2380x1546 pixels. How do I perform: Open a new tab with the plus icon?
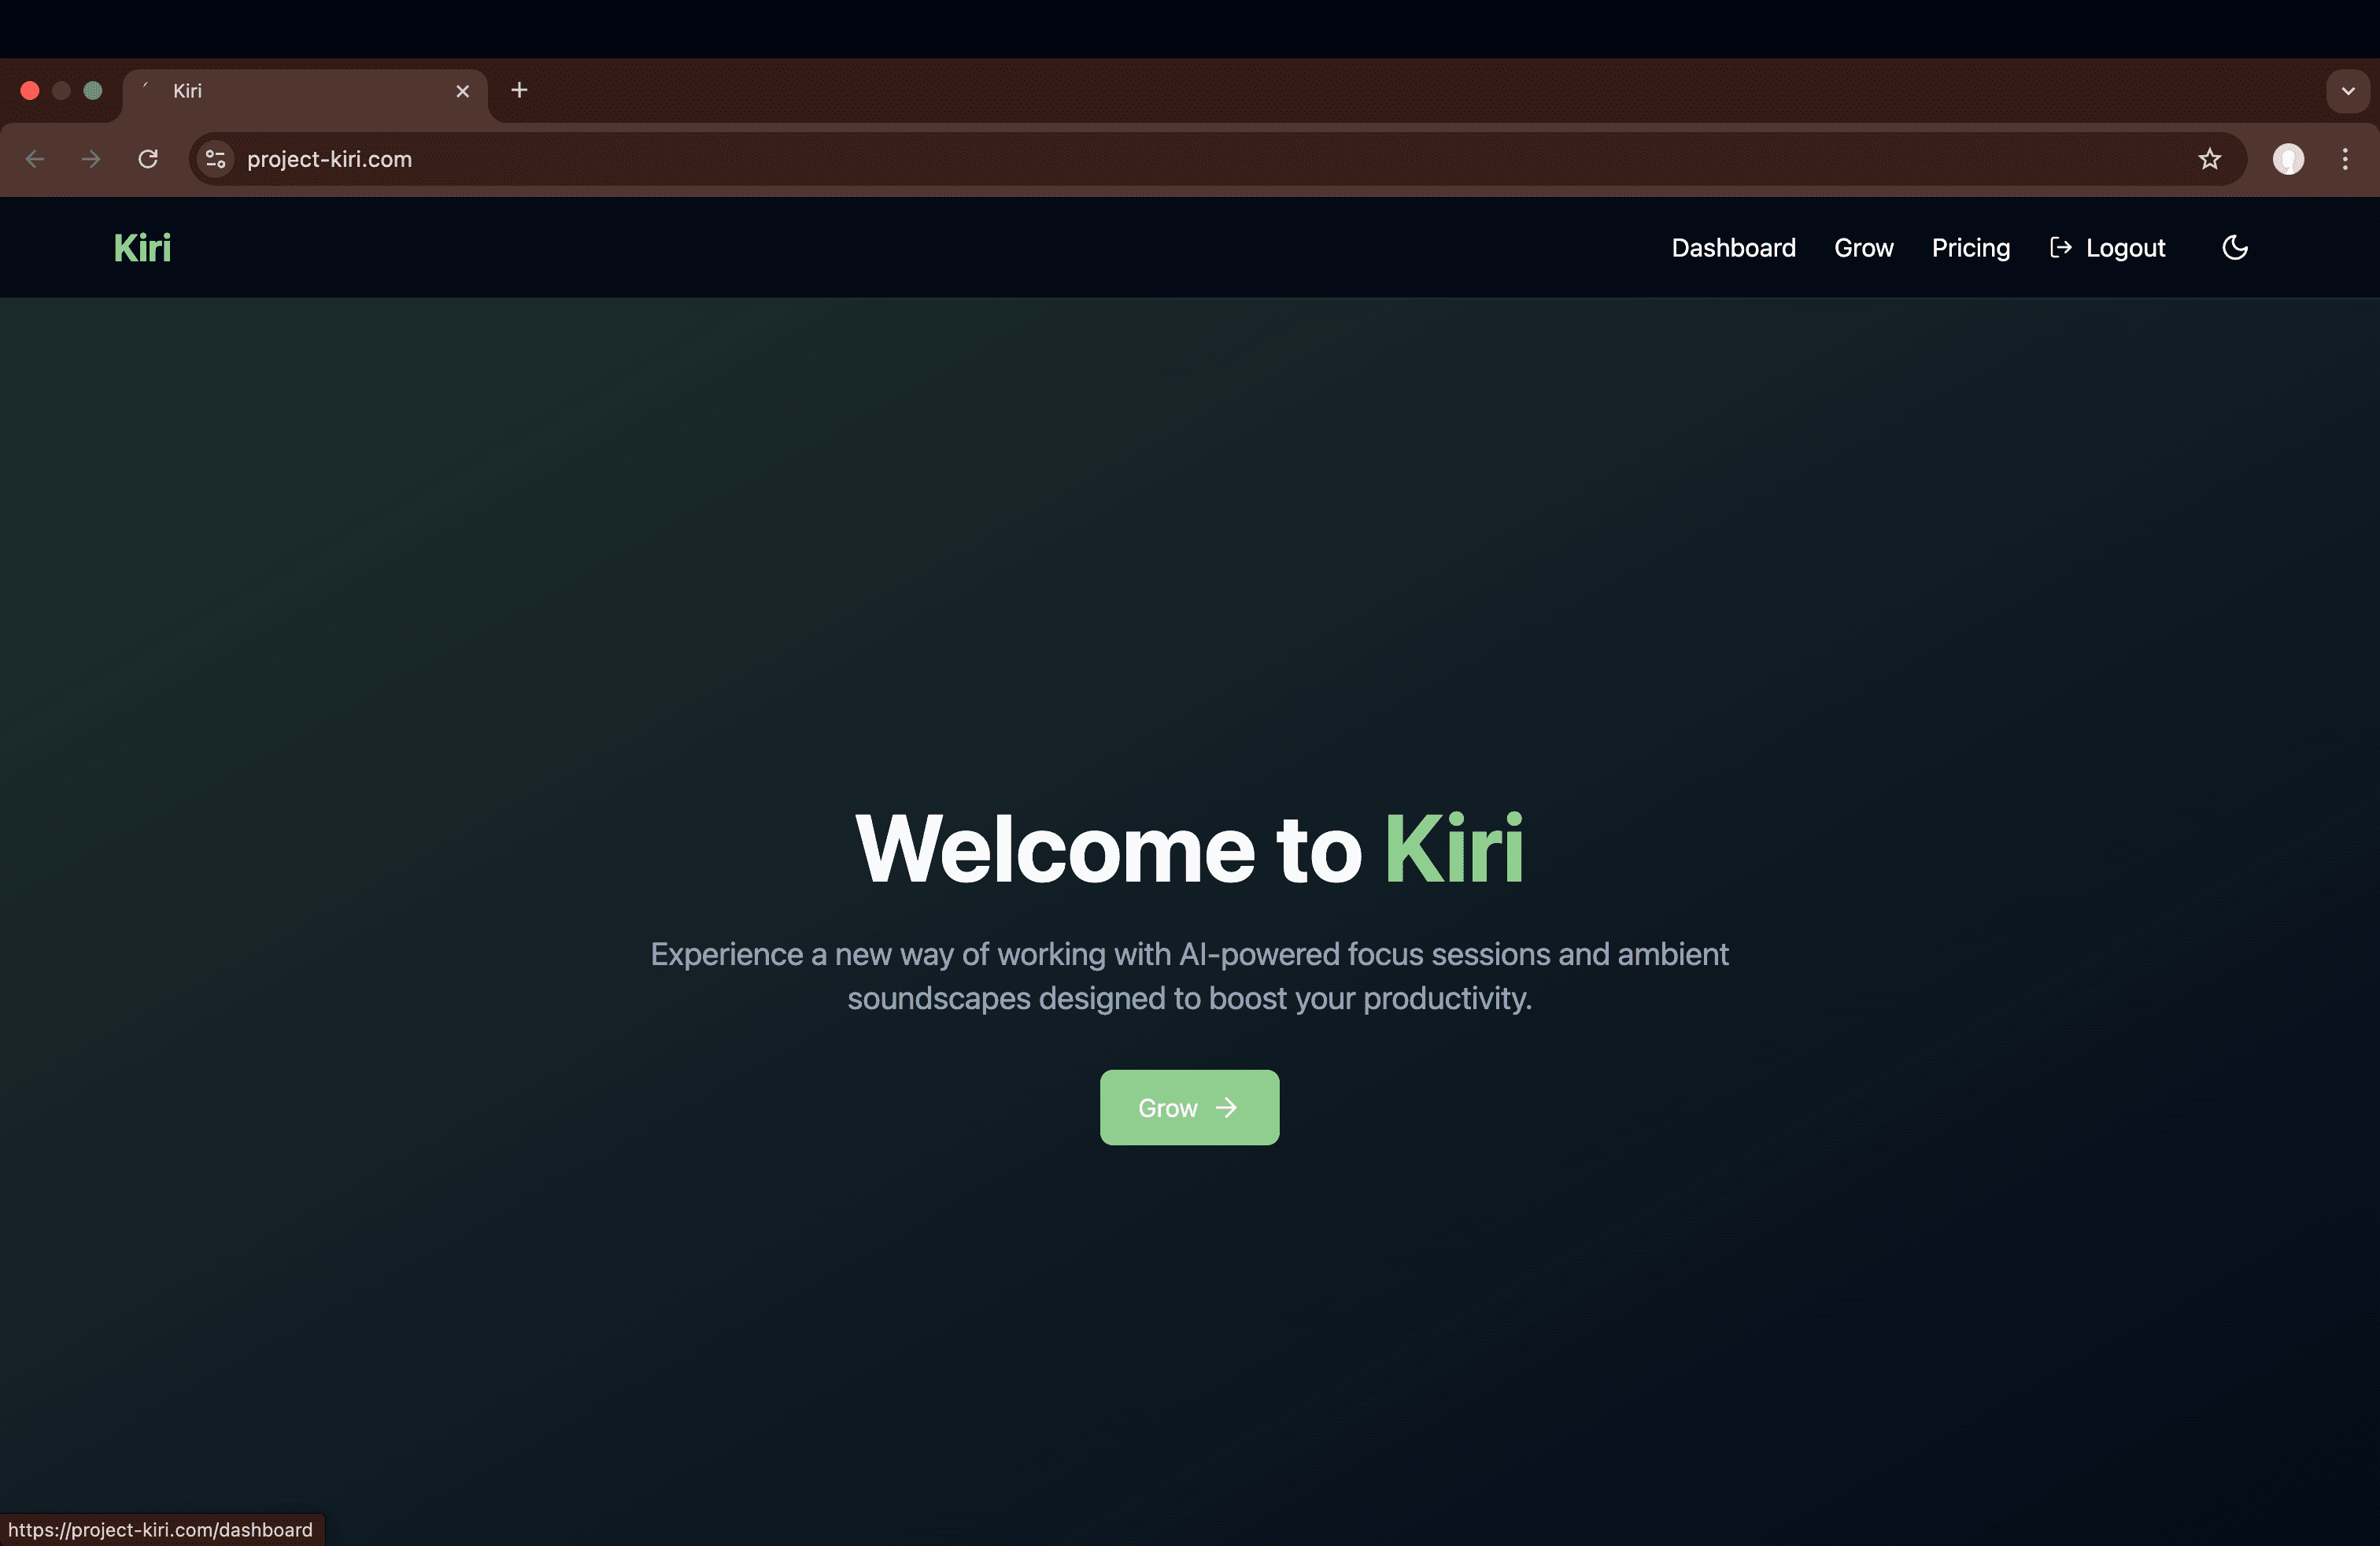click(x=518, y=90)
